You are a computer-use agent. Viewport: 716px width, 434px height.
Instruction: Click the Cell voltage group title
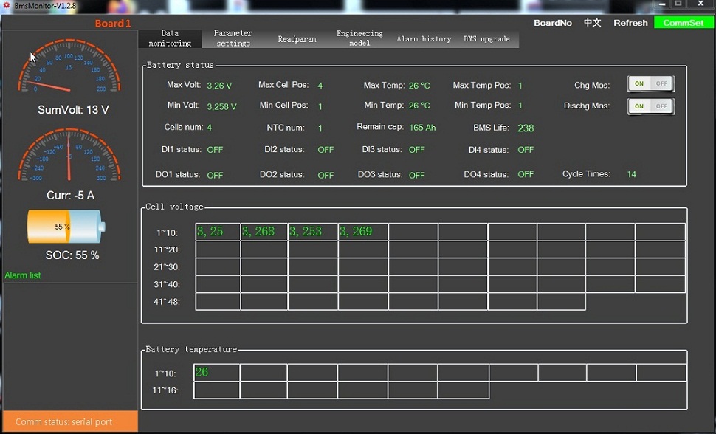tap(174, 207)
